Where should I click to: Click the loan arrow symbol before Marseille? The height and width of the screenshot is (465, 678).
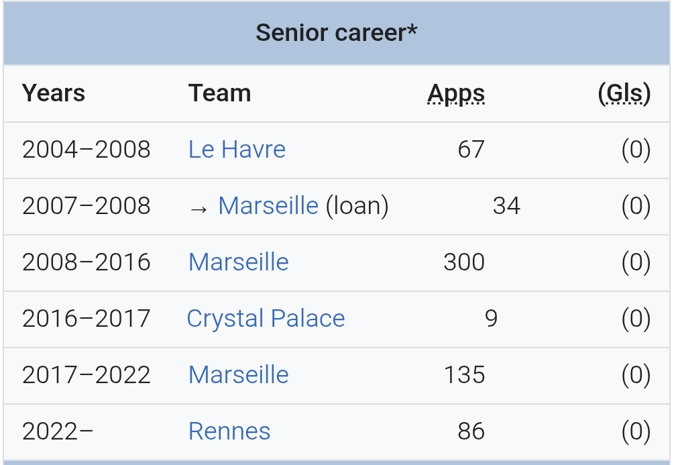click(x=199, y=209)
